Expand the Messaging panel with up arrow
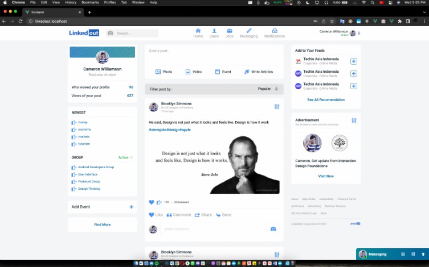 423,254
